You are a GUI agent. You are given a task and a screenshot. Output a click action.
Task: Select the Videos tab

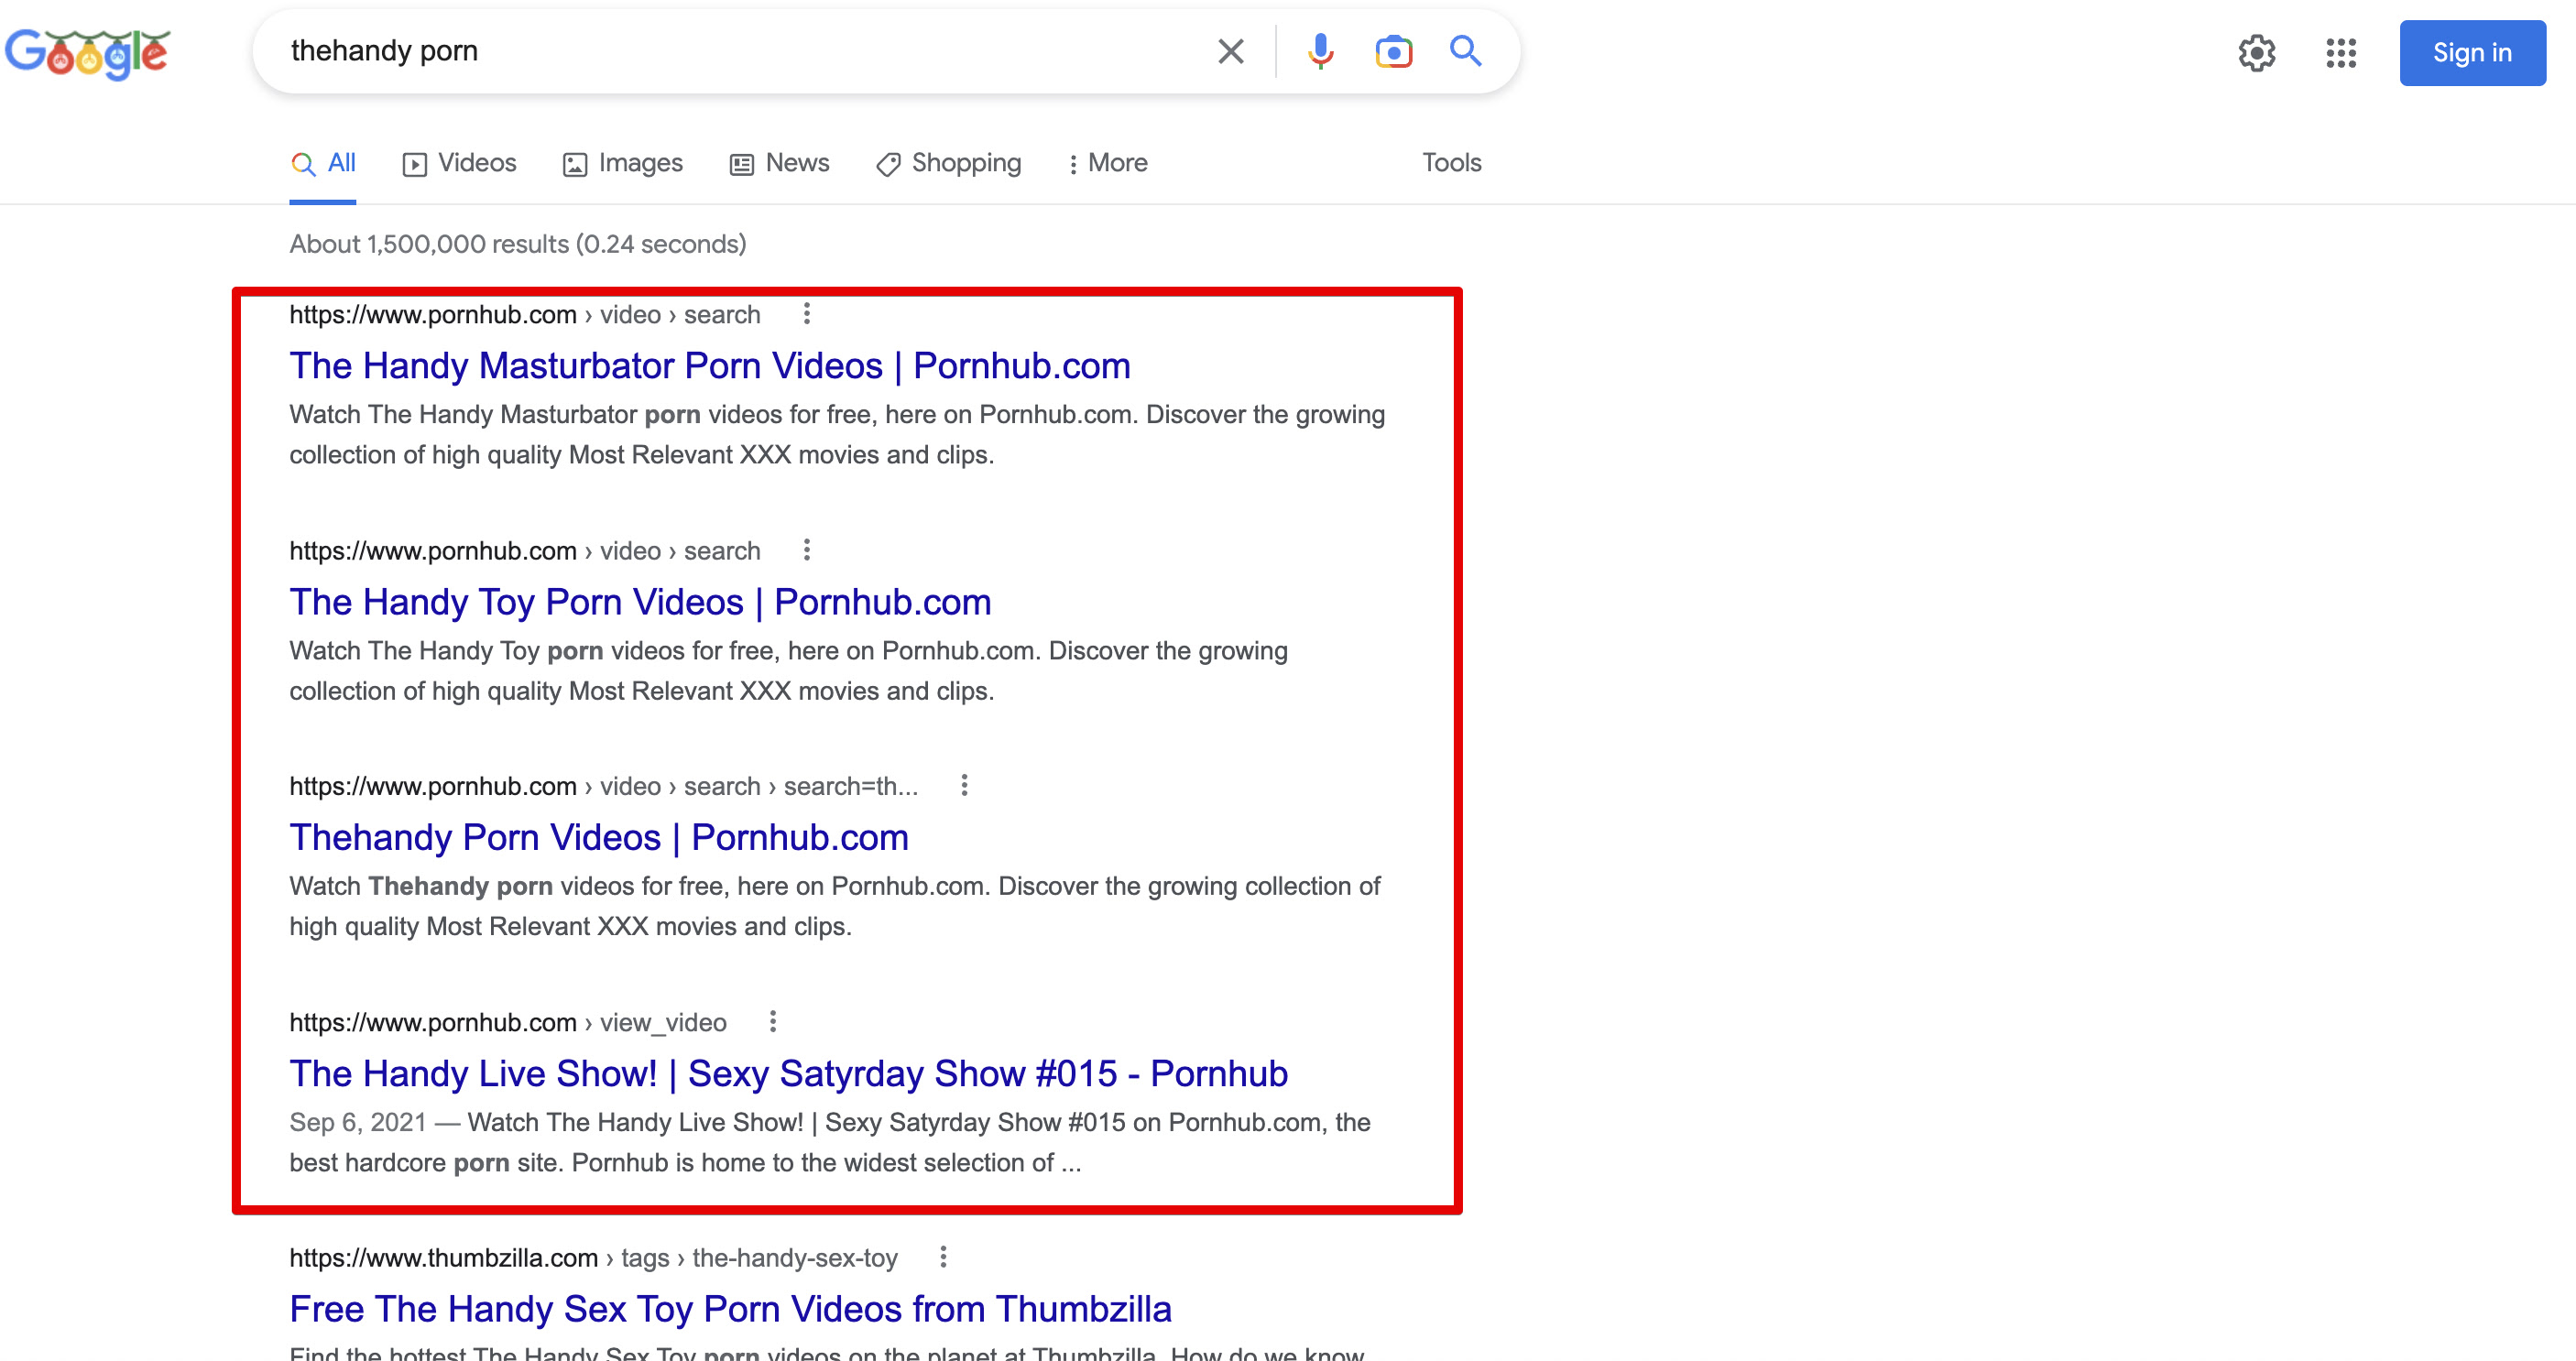(x=460, y=162)
